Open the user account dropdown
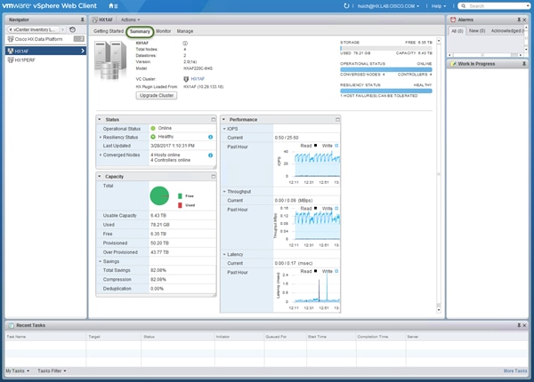534x382 pixels. click(x=388, y=6)
